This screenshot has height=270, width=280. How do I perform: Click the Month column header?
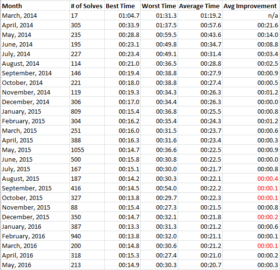click(35, 6)
